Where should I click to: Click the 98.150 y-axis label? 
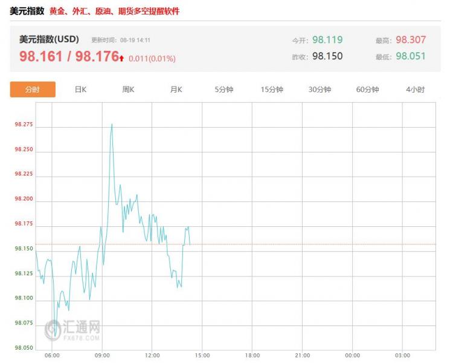24,249
